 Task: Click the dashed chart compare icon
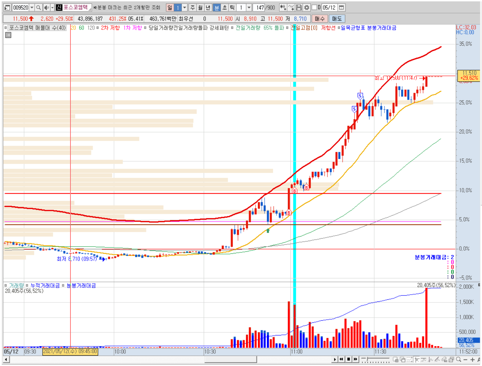tap(410, 359)
